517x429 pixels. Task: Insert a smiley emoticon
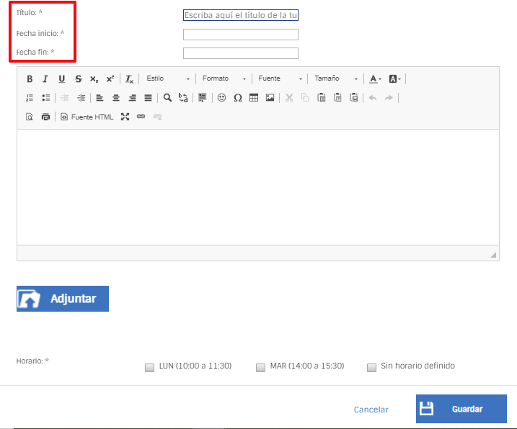point(221,98)
